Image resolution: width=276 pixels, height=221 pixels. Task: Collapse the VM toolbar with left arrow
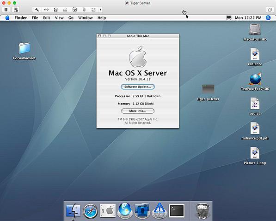pos(100,10)
